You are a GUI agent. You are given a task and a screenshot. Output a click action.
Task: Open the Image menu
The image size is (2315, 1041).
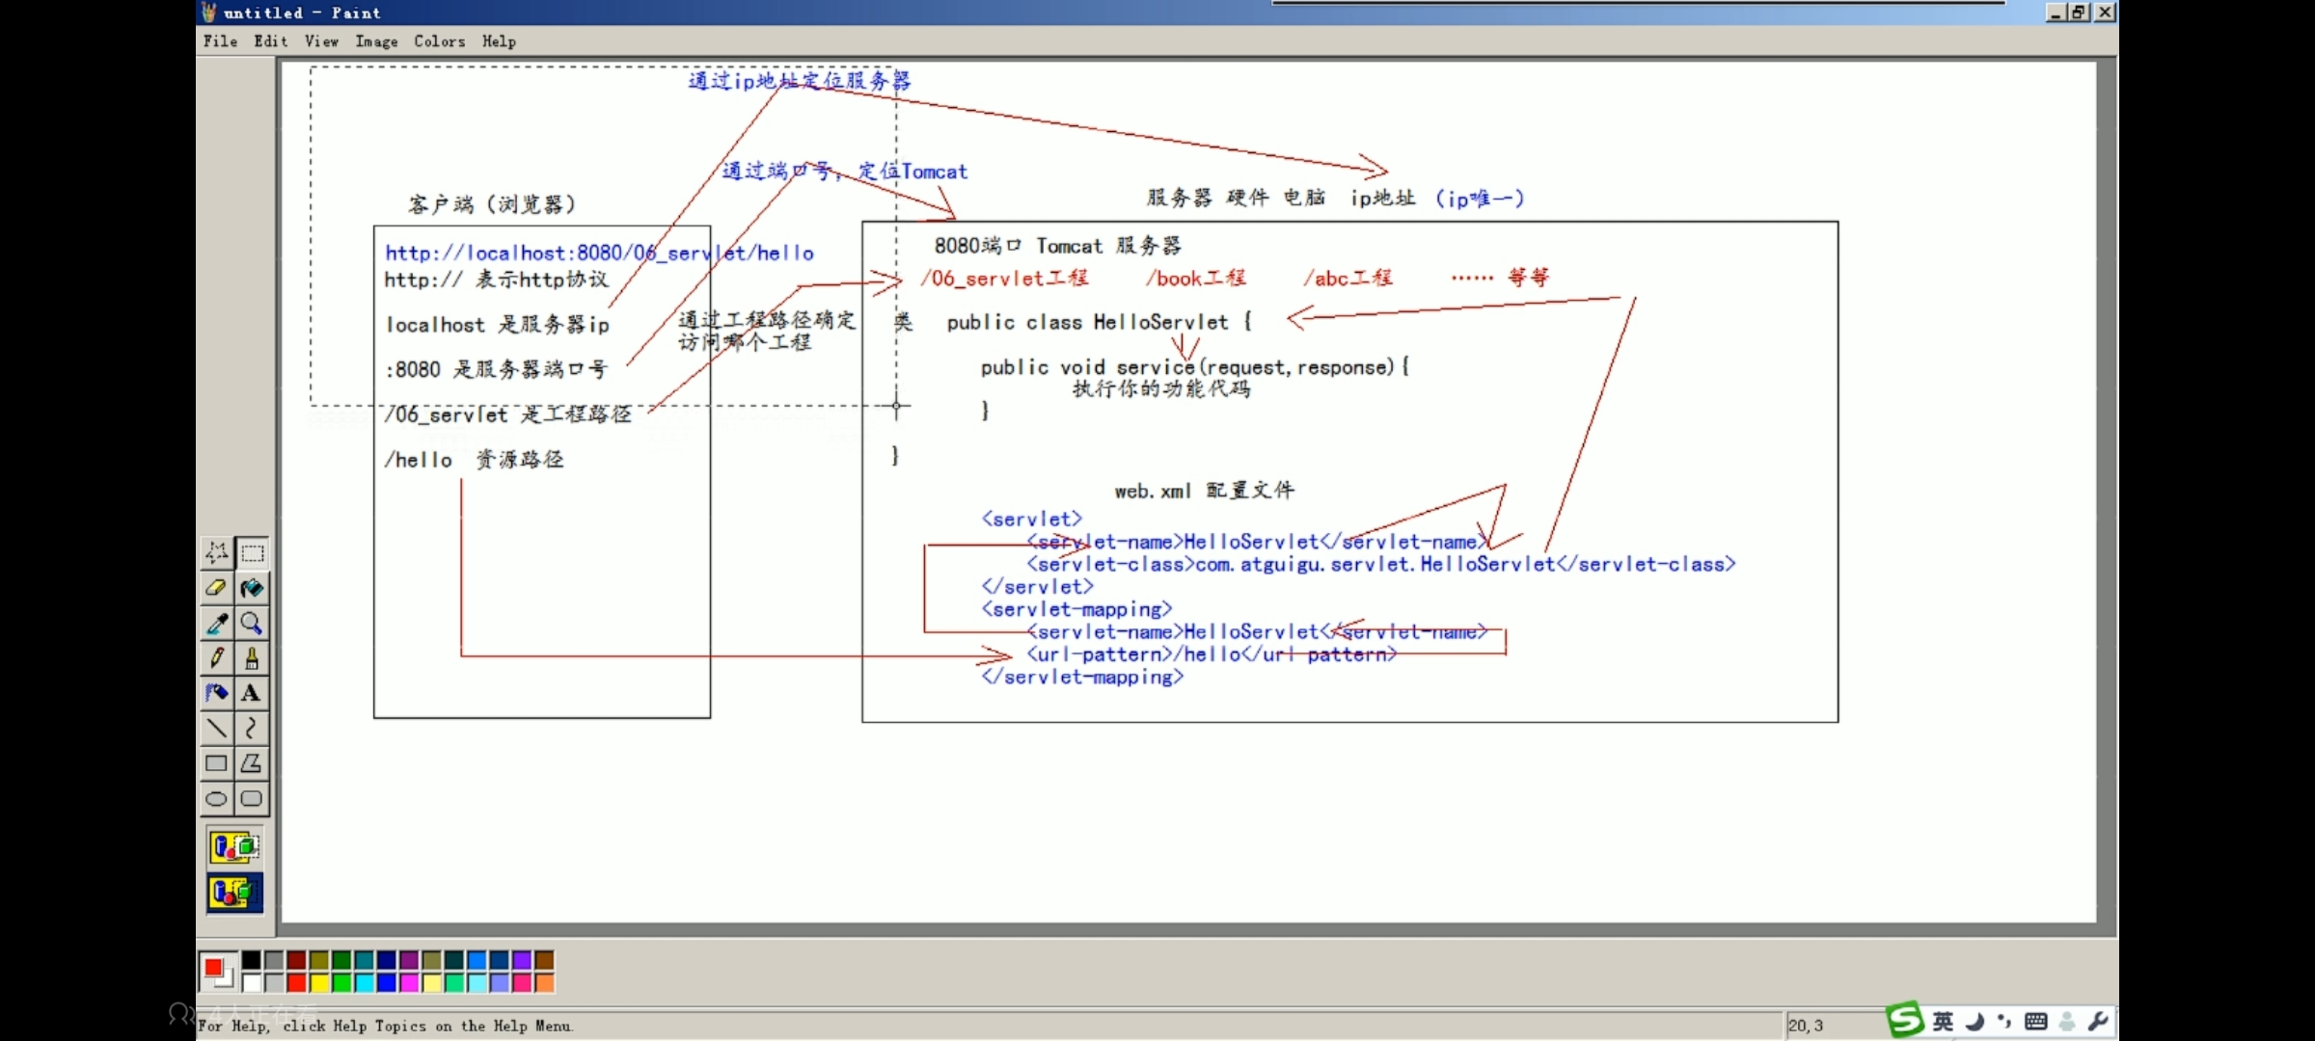[x=376, y=41]
